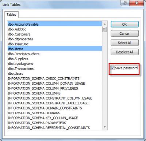Select dbo.Customers table
Screen dimensions: 146x141
(55, 34)
